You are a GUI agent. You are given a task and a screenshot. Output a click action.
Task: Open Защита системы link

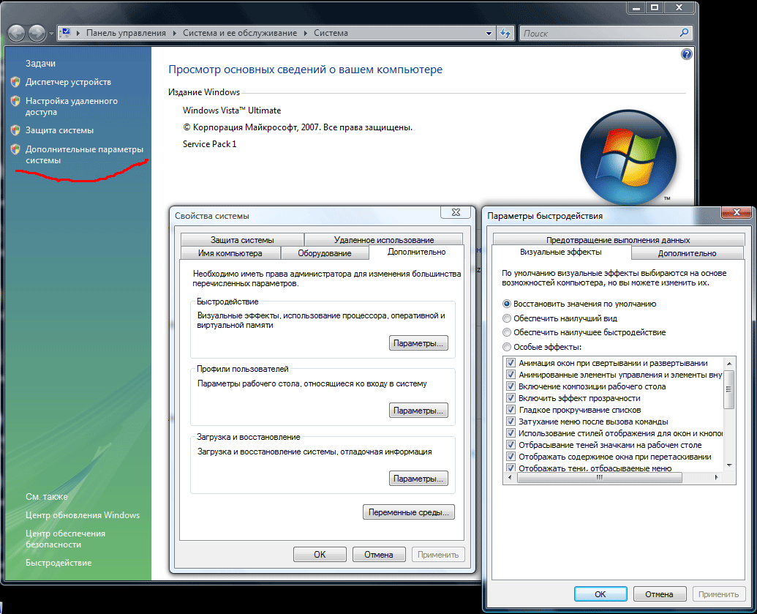tap(59, 130)
